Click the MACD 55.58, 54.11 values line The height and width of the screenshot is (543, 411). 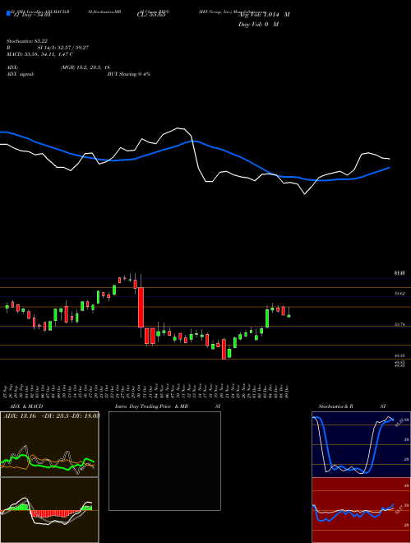[x=39, y=54]
